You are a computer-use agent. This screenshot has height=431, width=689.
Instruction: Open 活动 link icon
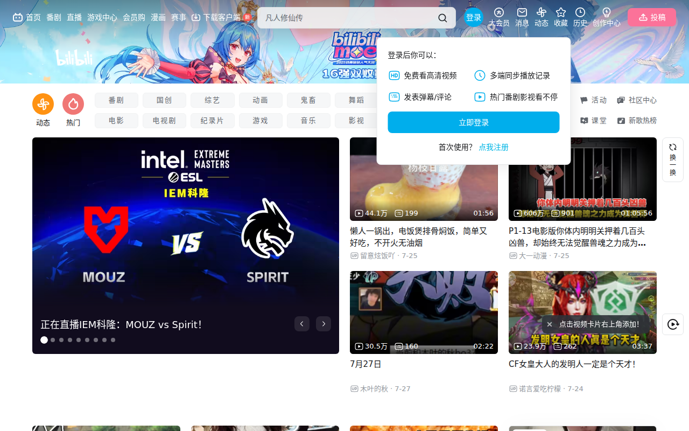coord(593,100)
